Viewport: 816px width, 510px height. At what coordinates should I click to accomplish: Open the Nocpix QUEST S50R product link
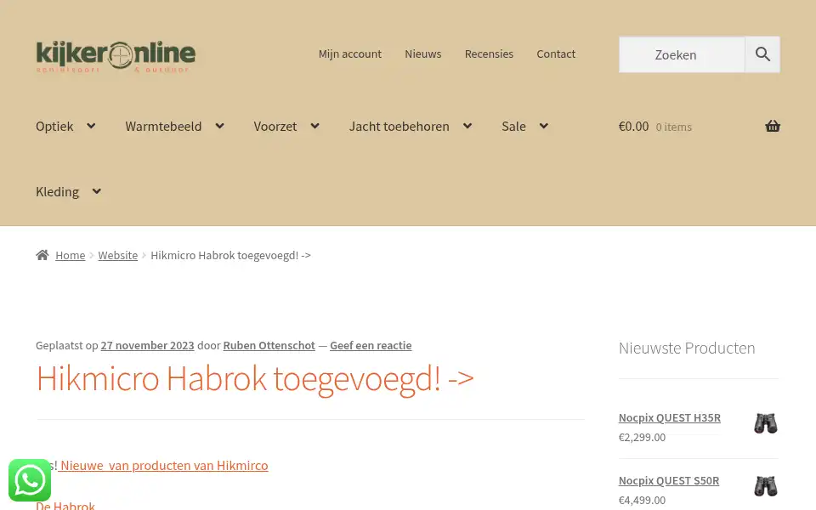[669, 481]
